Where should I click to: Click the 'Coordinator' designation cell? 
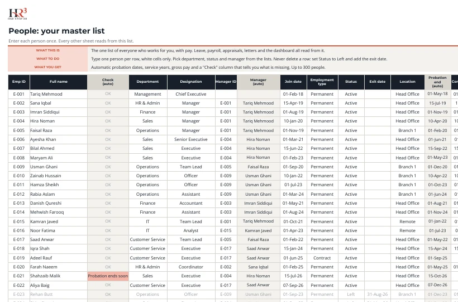(x=191, y=267)
